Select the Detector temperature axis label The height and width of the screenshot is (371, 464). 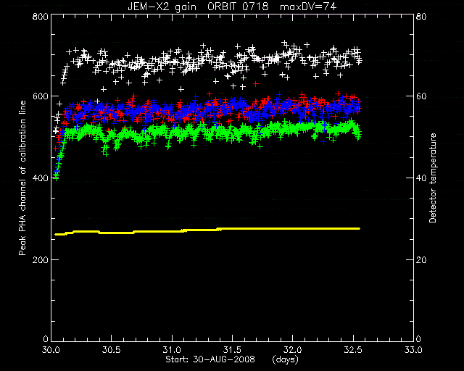(433, 178)
